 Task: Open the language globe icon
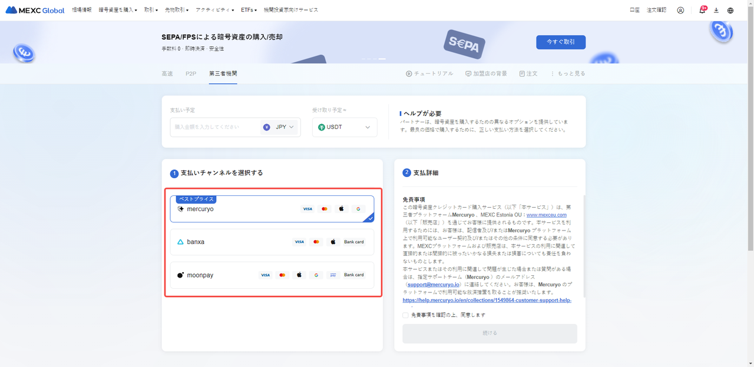click(730, 11)
